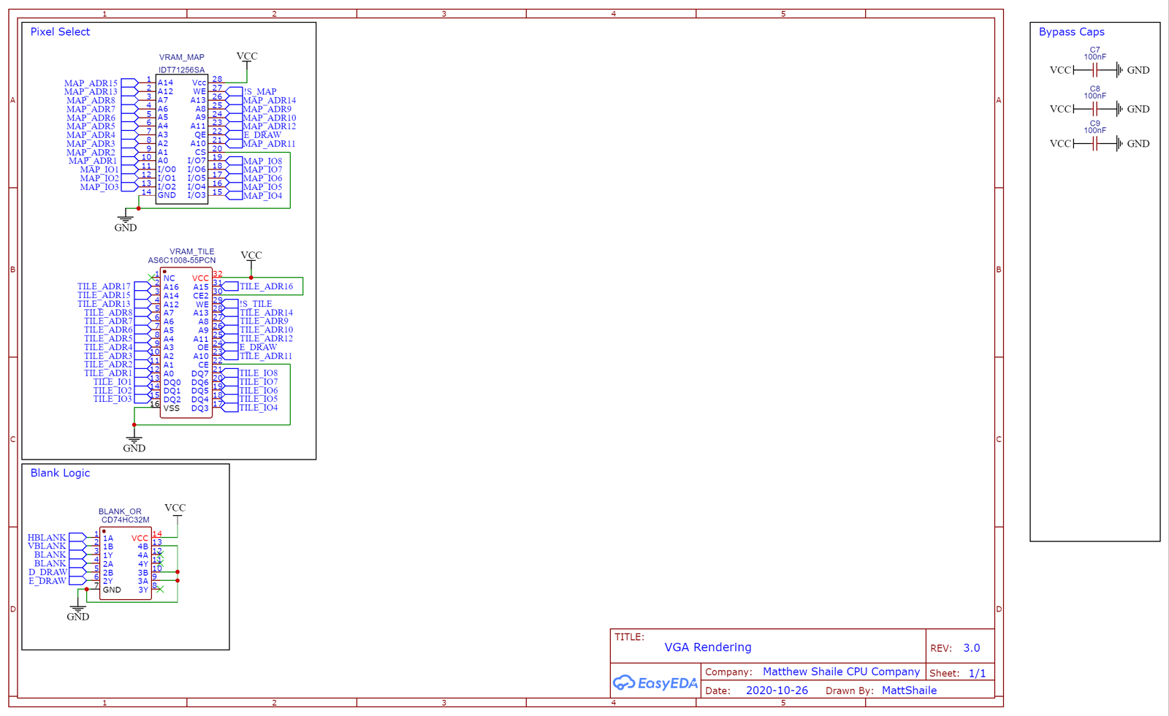
Task: Click the no-connect X on BLANK_OR 3Y pin
Action: [x=160, y=589]
